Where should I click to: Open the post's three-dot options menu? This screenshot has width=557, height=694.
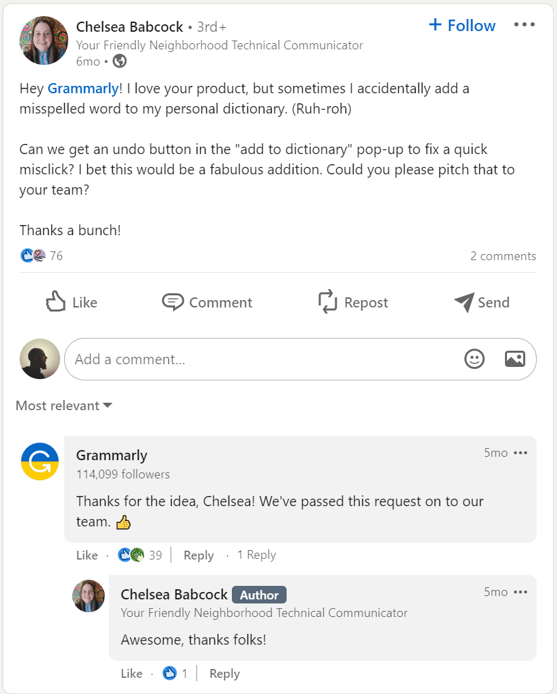point(524,25)
